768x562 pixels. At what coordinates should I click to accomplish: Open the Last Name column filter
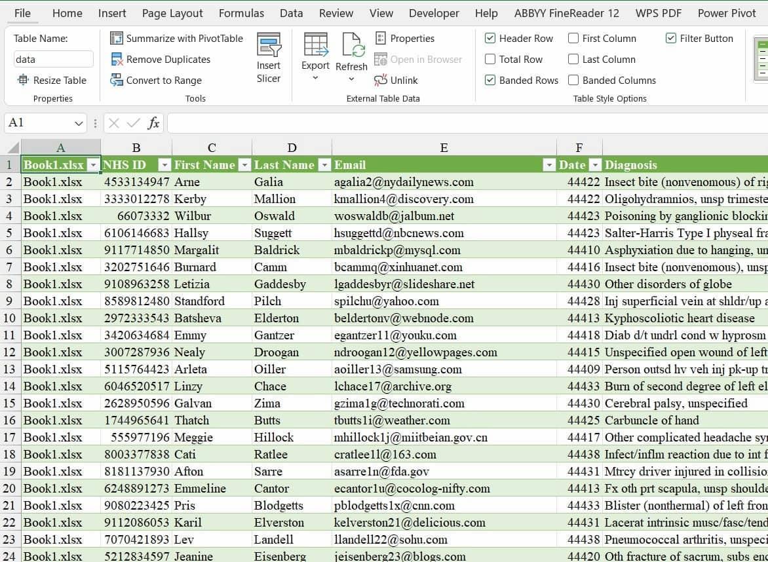[x=324, y=165]
